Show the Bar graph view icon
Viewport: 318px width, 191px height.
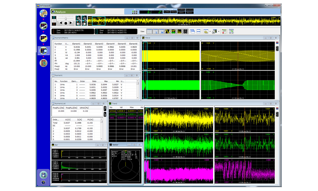[x=179, y=32]
